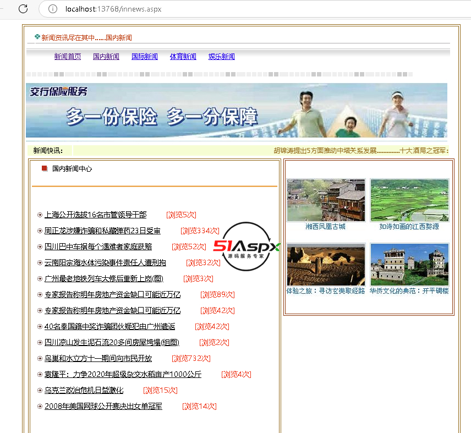Open article 四川凉山发生泥石流20多间房屋垮塌(组图)
The width and height of the screenshot is (471, 433).
tap(112, 342)
